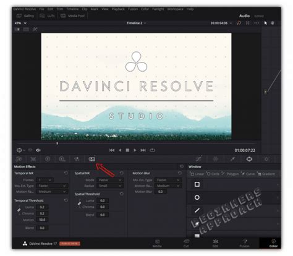Open Spatial NR Radius dropdown
The height and width of the screenshot is (256, 293).
click(x=110, y=186)
